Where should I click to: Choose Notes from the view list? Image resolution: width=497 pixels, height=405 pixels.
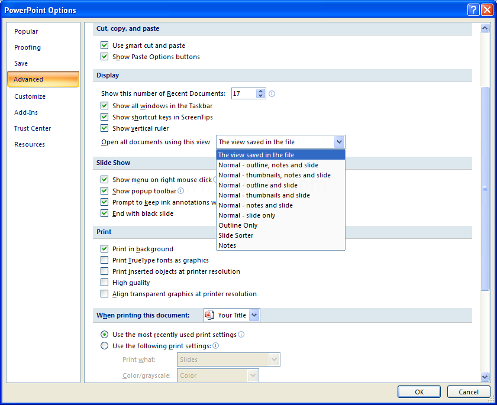click(280, 245)
